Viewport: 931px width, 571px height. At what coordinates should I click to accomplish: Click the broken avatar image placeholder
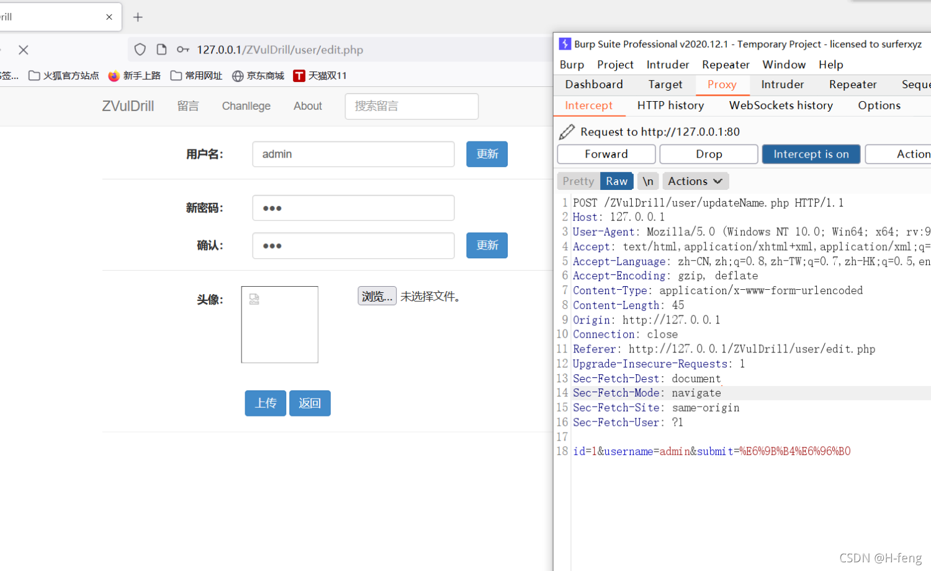[279, 325]
